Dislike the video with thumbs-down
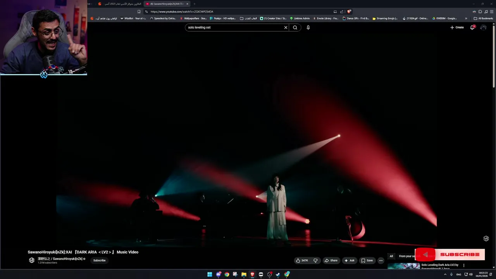496x279 pixels. pos(315,260)
